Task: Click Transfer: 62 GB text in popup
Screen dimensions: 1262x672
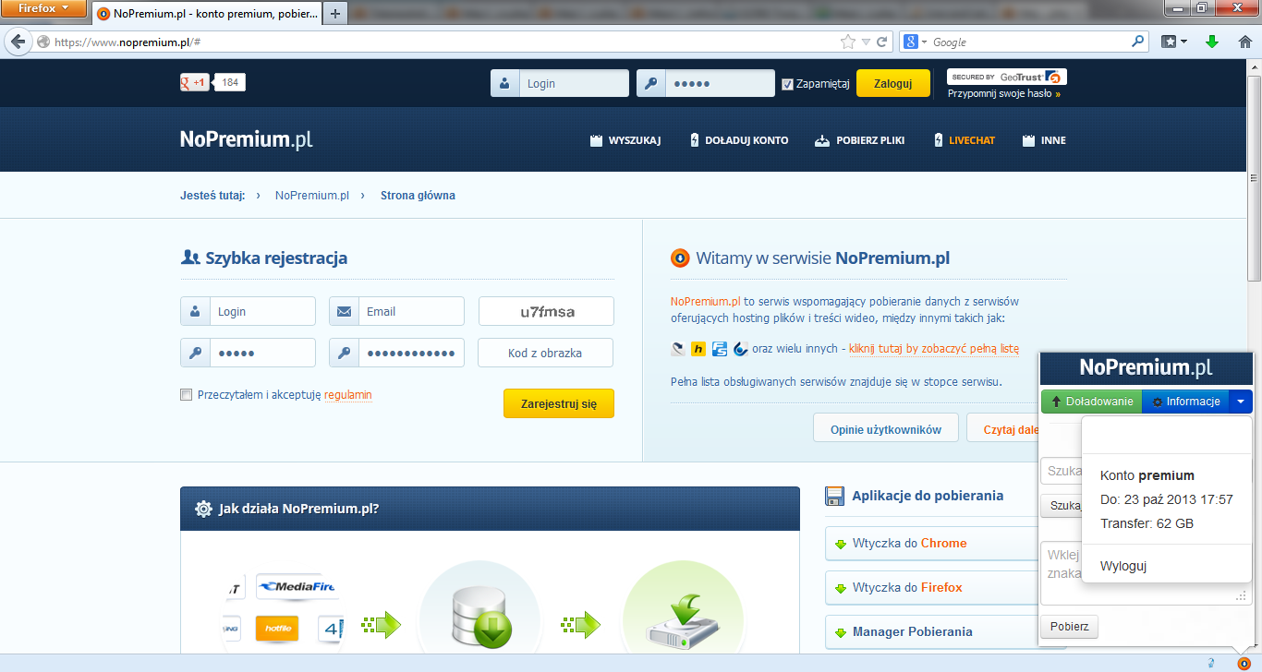Action: [x=1147, y=523]
